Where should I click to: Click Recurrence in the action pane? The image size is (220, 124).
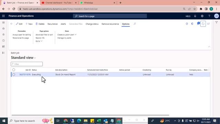coord(53,24)
